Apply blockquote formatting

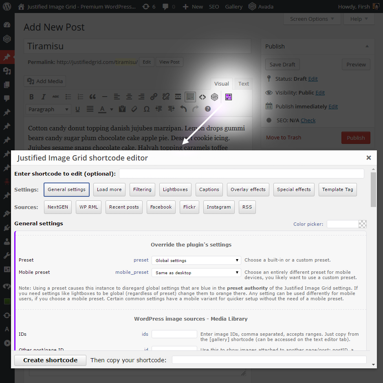pyautogui.click(x=92, y=97)
